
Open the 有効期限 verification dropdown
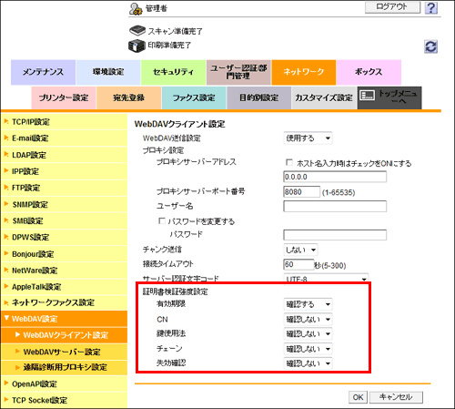tap(308, 304)
